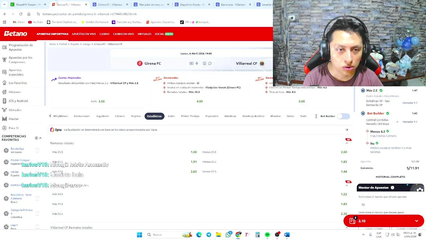The image size is (426, 240).
Task: Click the Para Ti profile icon
Action: pos(4,128)
